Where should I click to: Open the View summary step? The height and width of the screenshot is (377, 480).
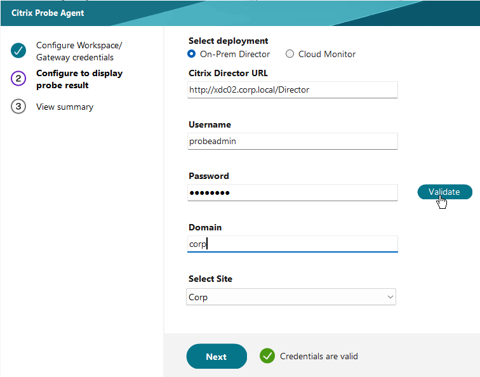tap(65, 107)
